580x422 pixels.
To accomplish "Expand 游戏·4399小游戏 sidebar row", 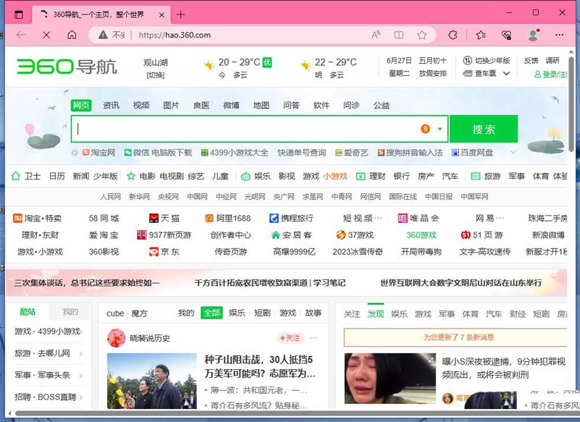I will pyautogui.click(x=48, y=332).
